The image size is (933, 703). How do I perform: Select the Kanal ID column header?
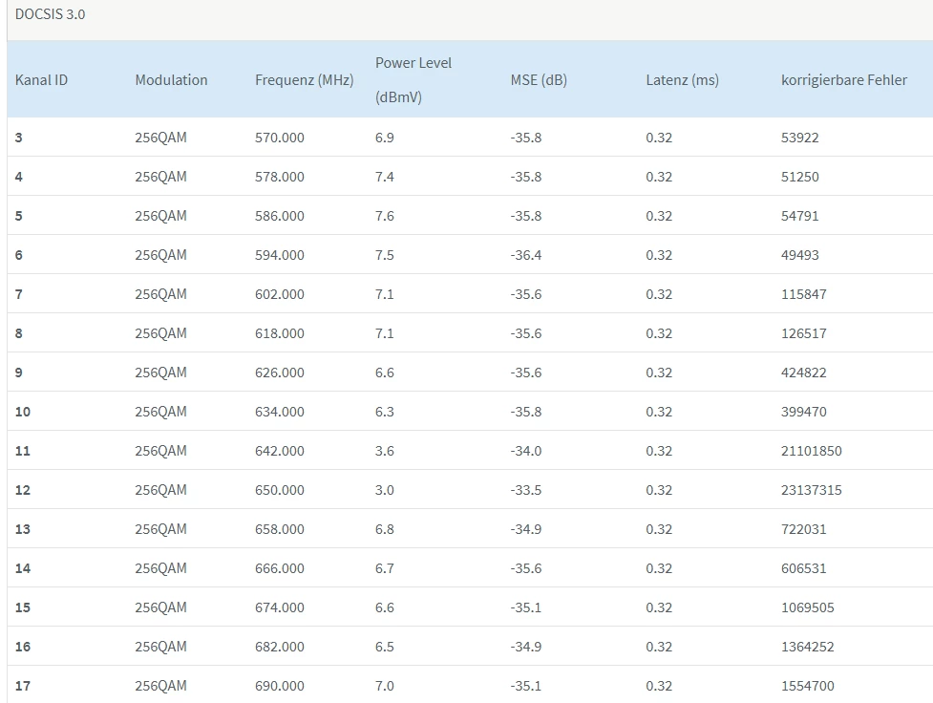point(41,80)
